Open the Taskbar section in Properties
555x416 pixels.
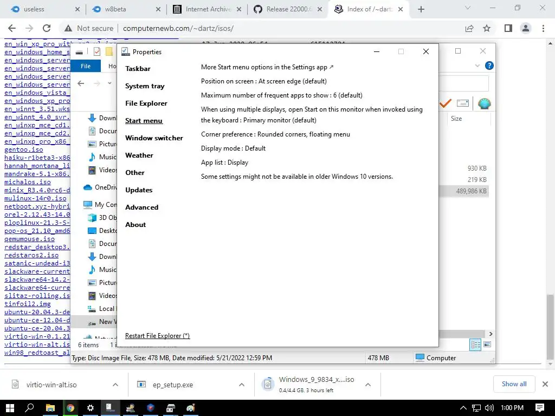tap(138, 69)
